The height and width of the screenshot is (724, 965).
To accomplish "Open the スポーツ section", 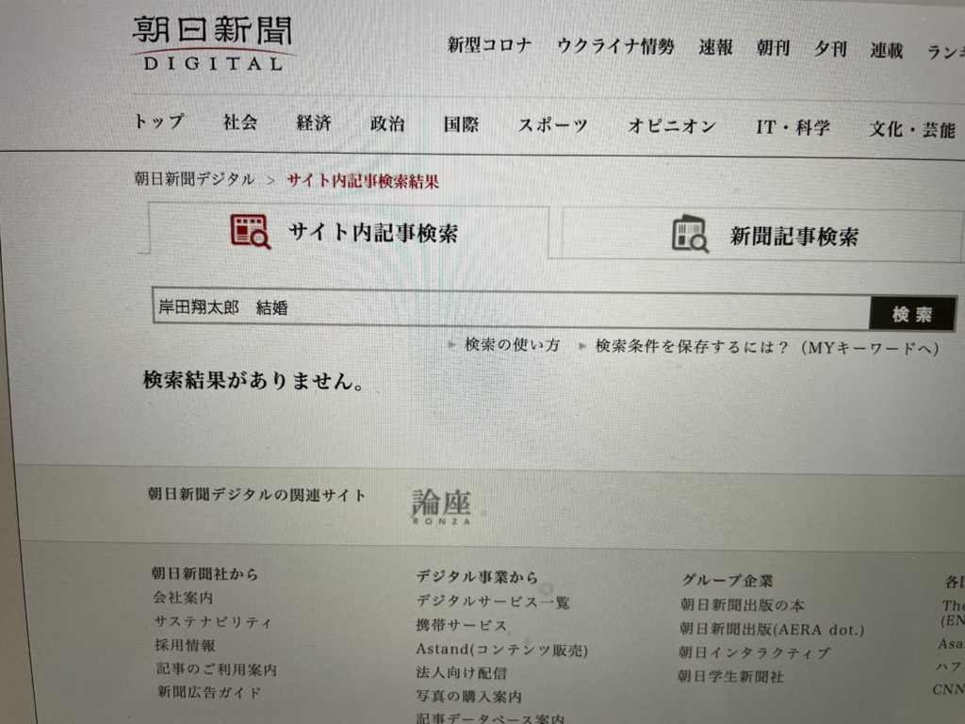I will pyautogui.click(x=552, y=125).
